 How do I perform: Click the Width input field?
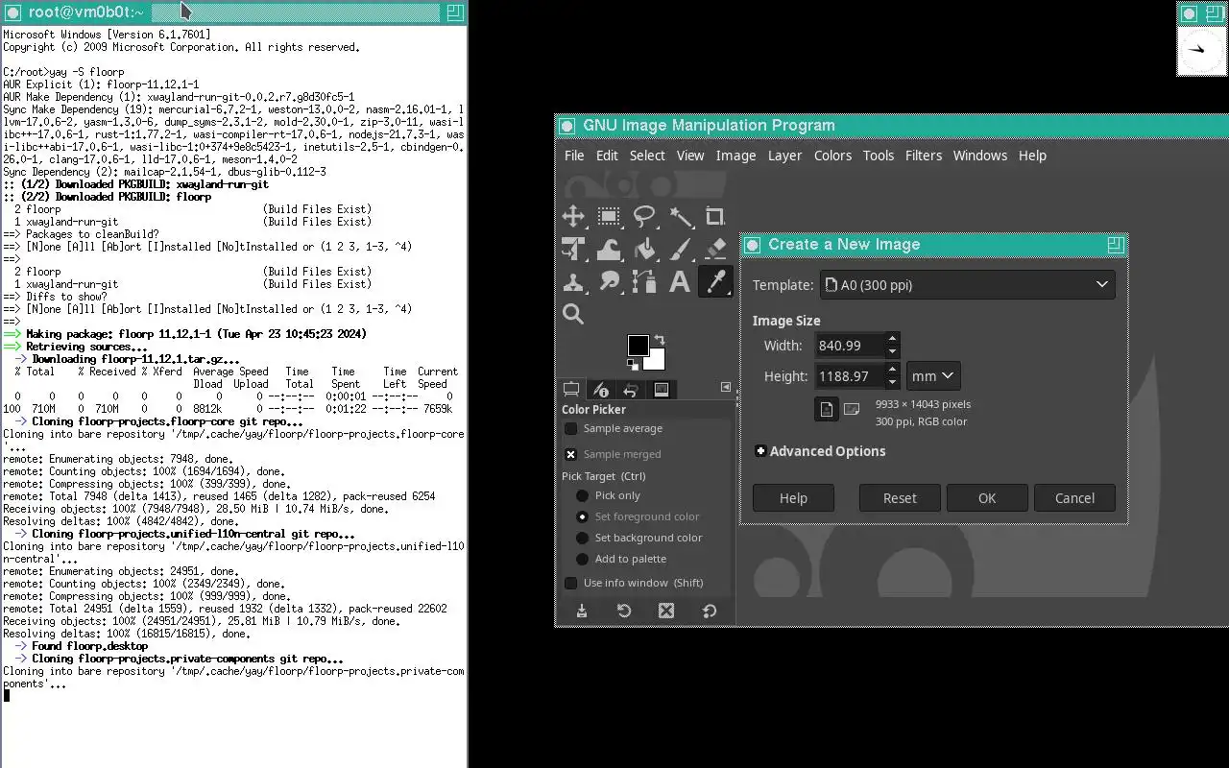click(850, 346)
